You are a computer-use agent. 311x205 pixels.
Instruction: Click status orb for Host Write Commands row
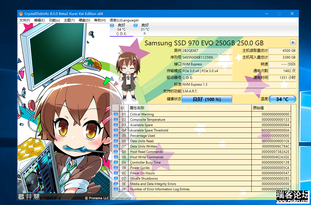(x=116, y=157)
